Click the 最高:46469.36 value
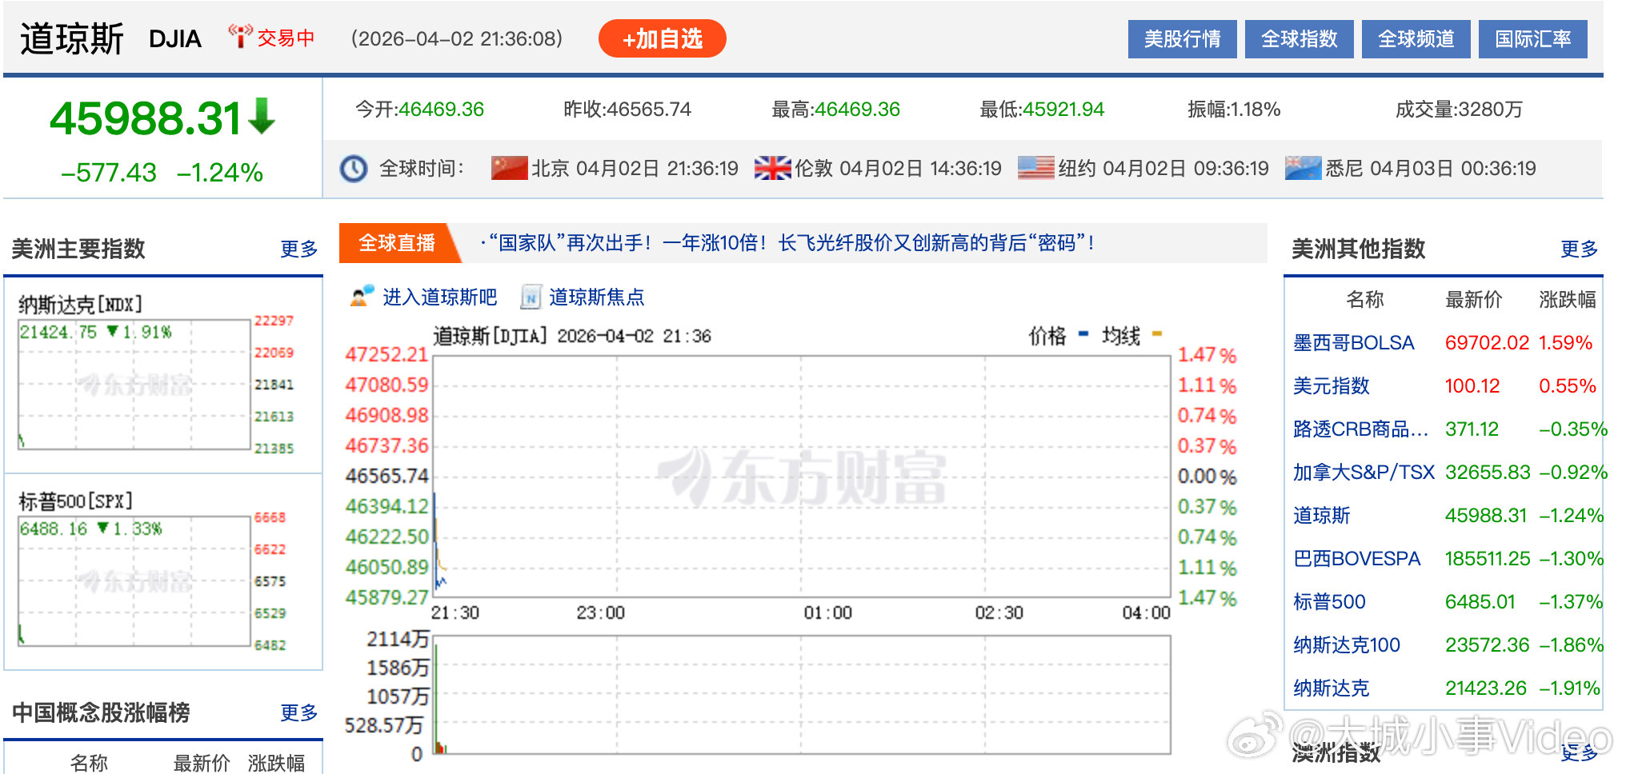Viewport: 1626px width, 774px height. click(x=835, y=110)
